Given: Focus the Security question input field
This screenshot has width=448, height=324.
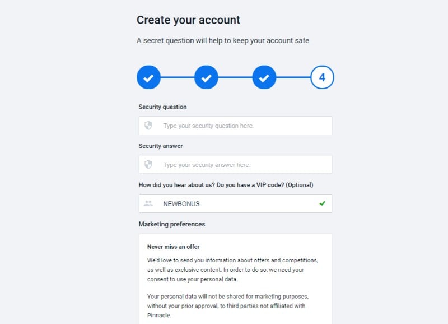Looking at the screenshot, I should click(235, 126).
